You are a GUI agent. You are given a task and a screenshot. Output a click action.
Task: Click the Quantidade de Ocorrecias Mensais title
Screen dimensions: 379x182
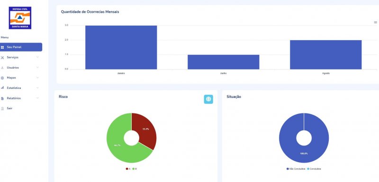pyautogui.click(x=90, y=11)
